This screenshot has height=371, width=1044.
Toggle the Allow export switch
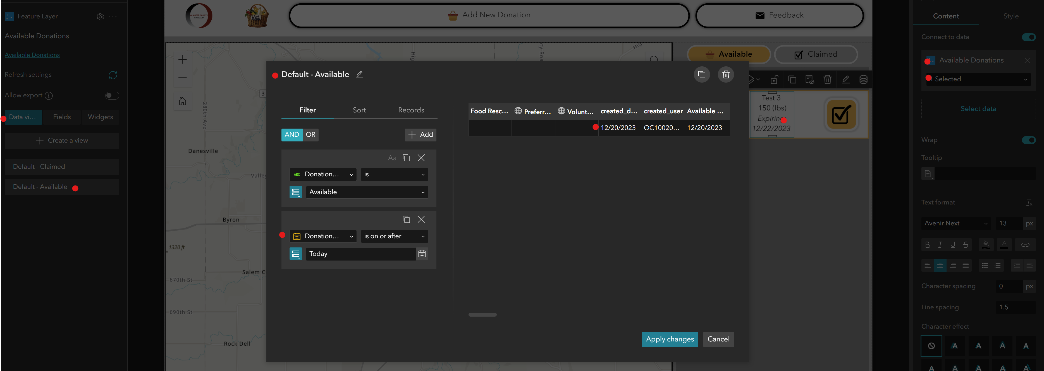point(112,96)
